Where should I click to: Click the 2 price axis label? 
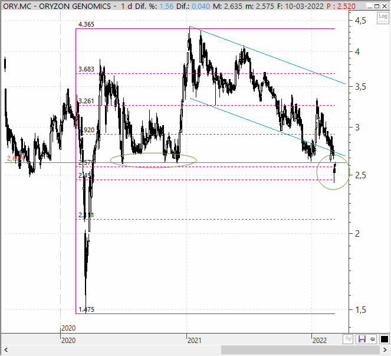pos(357,234)
